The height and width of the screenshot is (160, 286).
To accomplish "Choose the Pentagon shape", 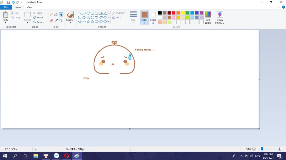I will [88, 17].
